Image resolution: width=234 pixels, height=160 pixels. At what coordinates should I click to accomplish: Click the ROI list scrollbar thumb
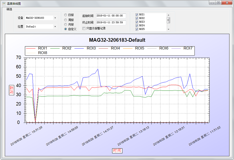click(169, 20)
